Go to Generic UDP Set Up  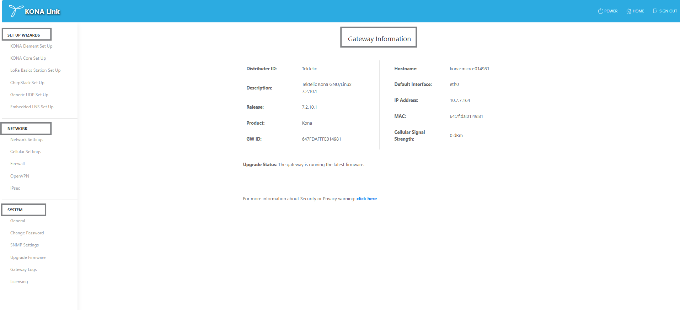[29, 95]
